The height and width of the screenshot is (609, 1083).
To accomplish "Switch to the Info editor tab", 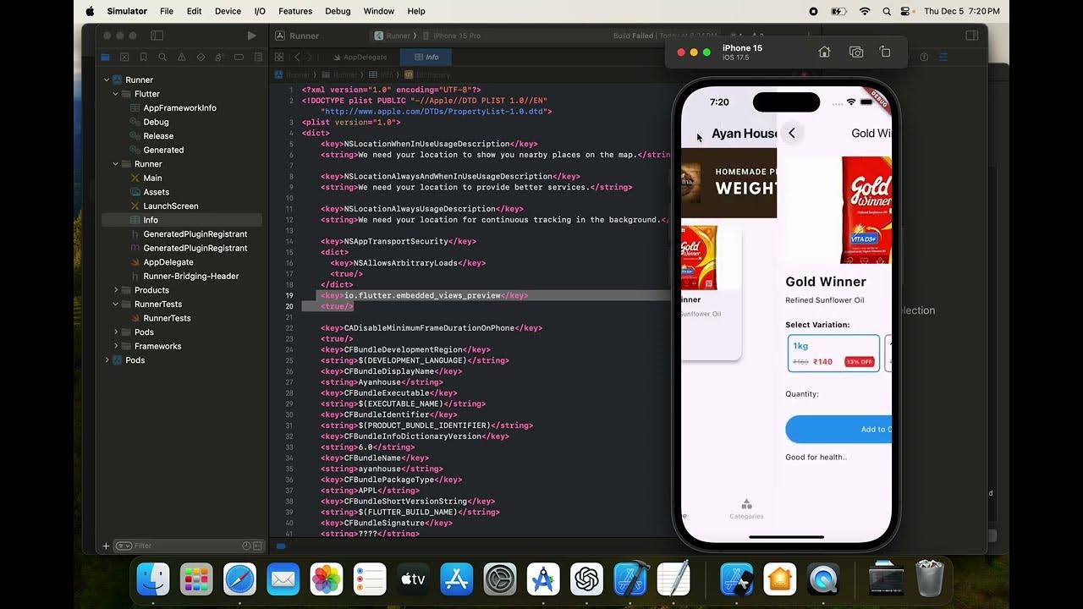I will (426, 57).
